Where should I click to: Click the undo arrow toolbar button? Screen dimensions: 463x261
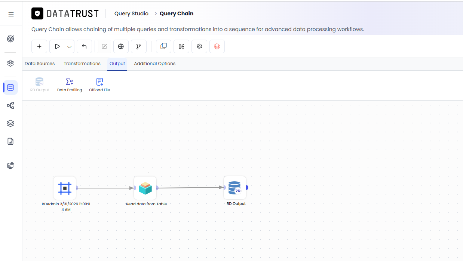click(x=84, y=46)
